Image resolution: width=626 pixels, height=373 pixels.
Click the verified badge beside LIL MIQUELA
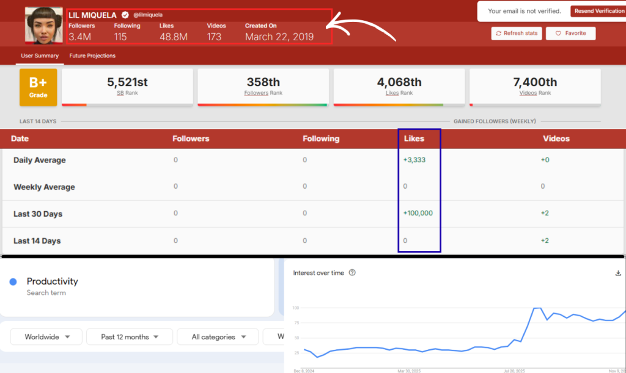coord(125,15)
